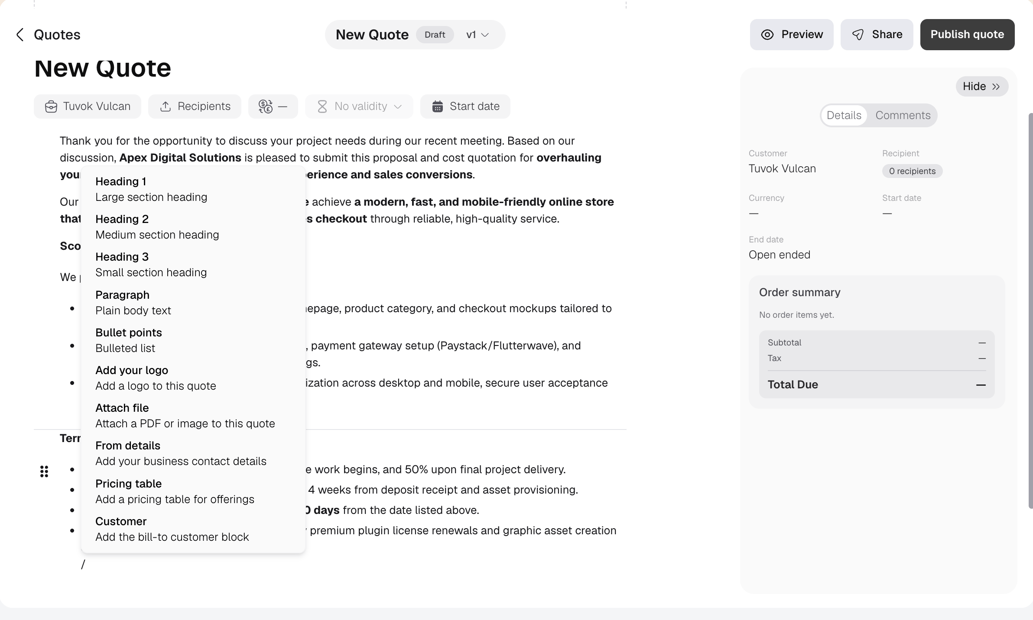Select Paragraph plain body text option
The height and width of the screenshot is (620, 1033).
193,303
